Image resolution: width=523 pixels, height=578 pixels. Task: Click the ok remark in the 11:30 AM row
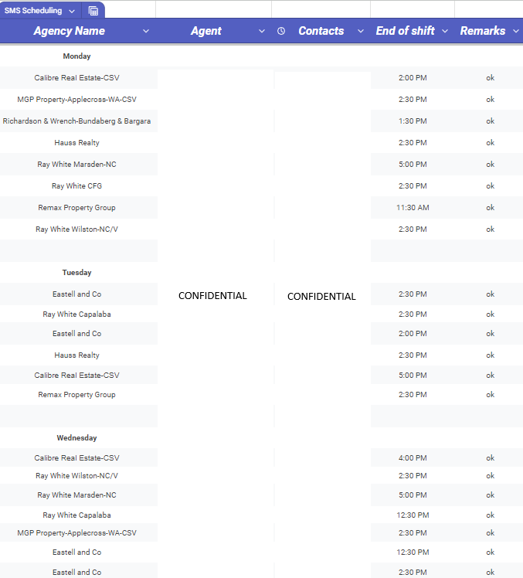(x=490, y=208)
